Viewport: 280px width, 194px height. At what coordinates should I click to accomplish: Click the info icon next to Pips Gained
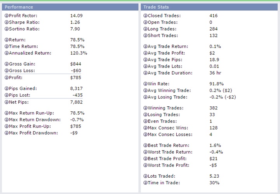(6, 89)
